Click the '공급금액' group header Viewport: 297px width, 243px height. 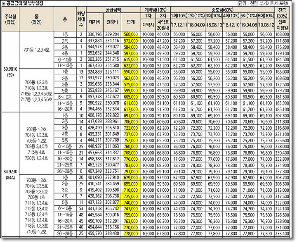coord(113,10)
